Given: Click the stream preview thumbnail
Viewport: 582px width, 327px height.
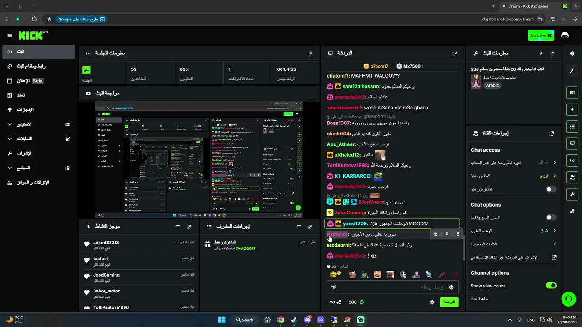Looking at the screenshot, I should 199,159.
